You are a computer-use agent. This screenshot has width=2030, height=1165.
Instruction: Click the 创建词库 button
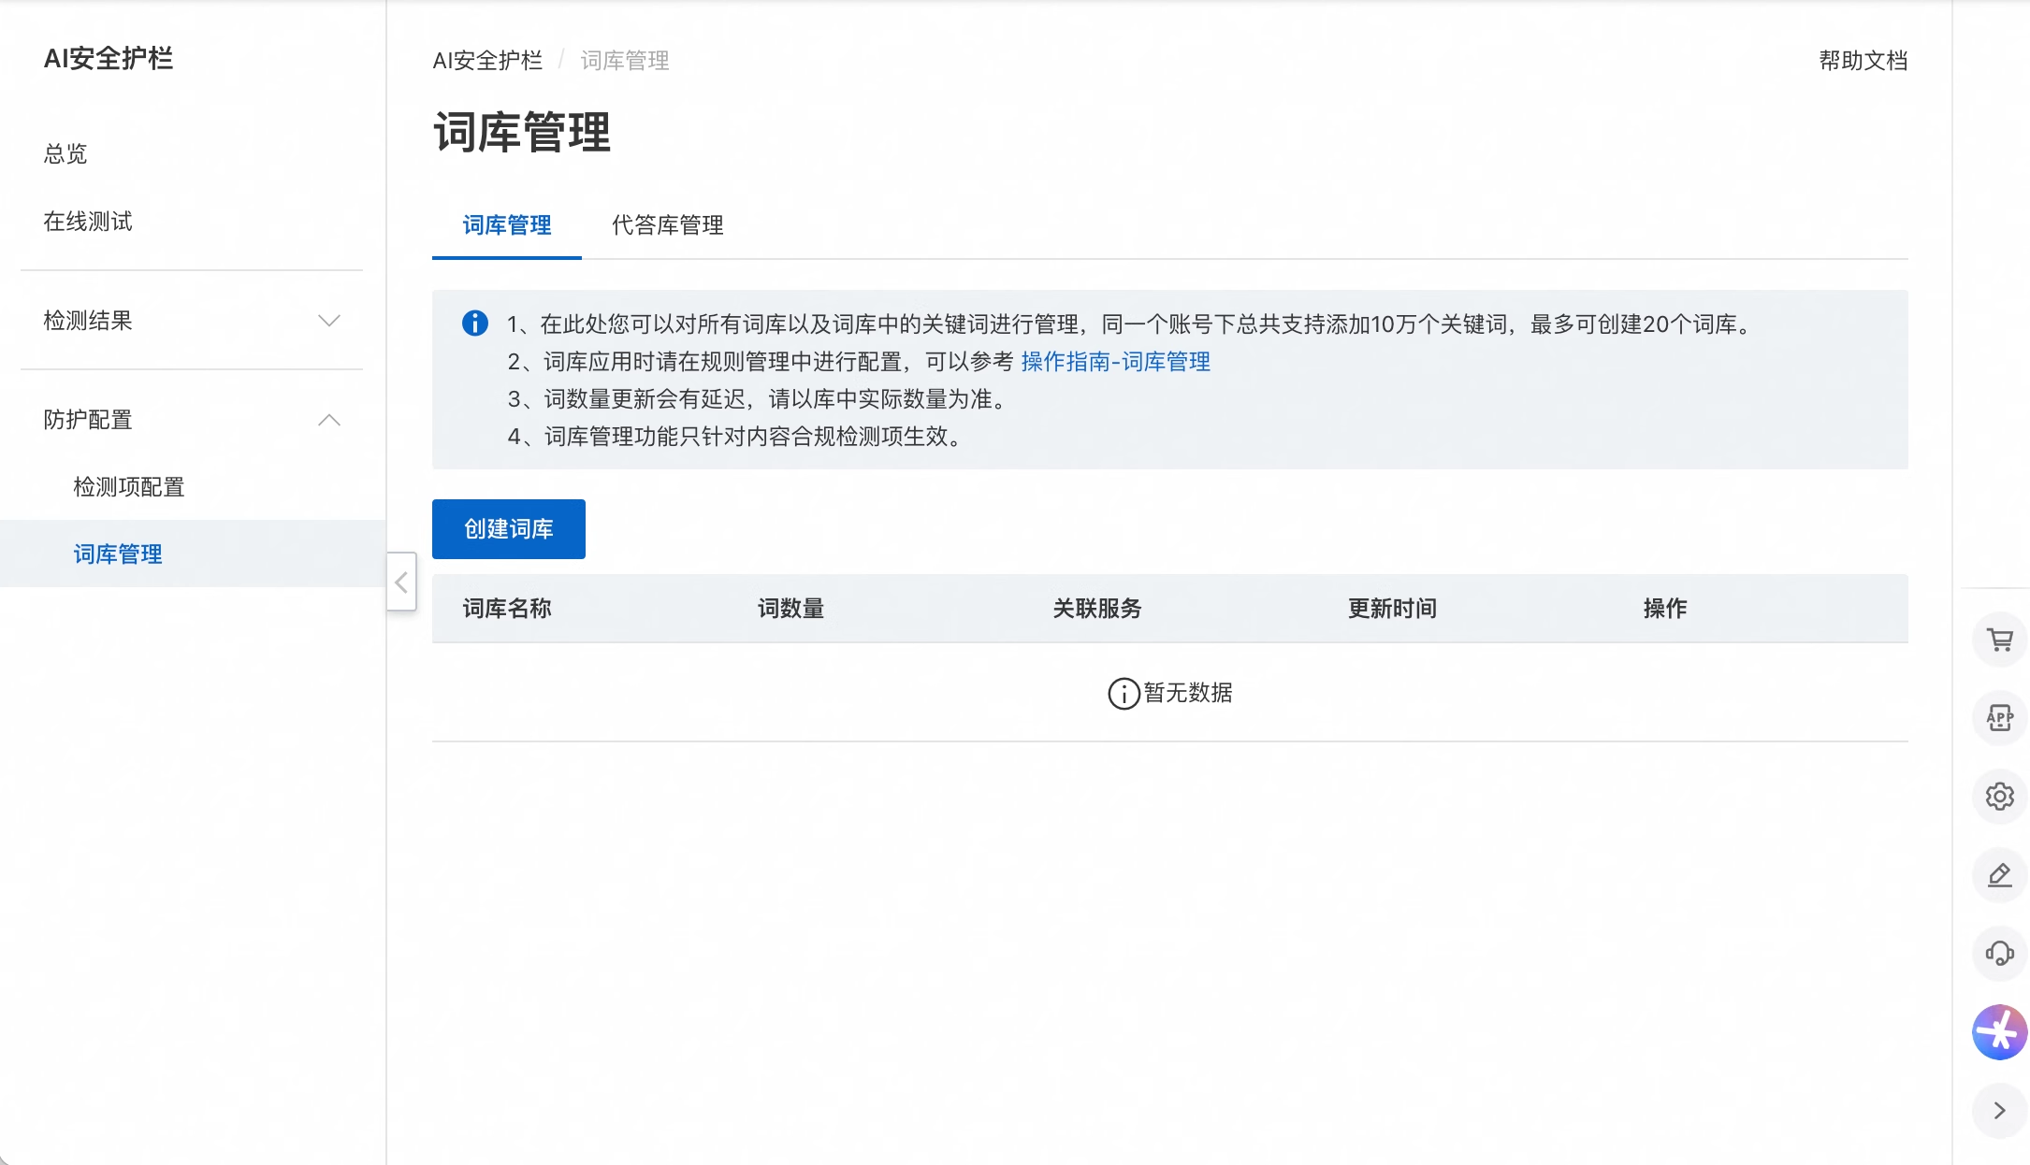(x=508, y=528)
